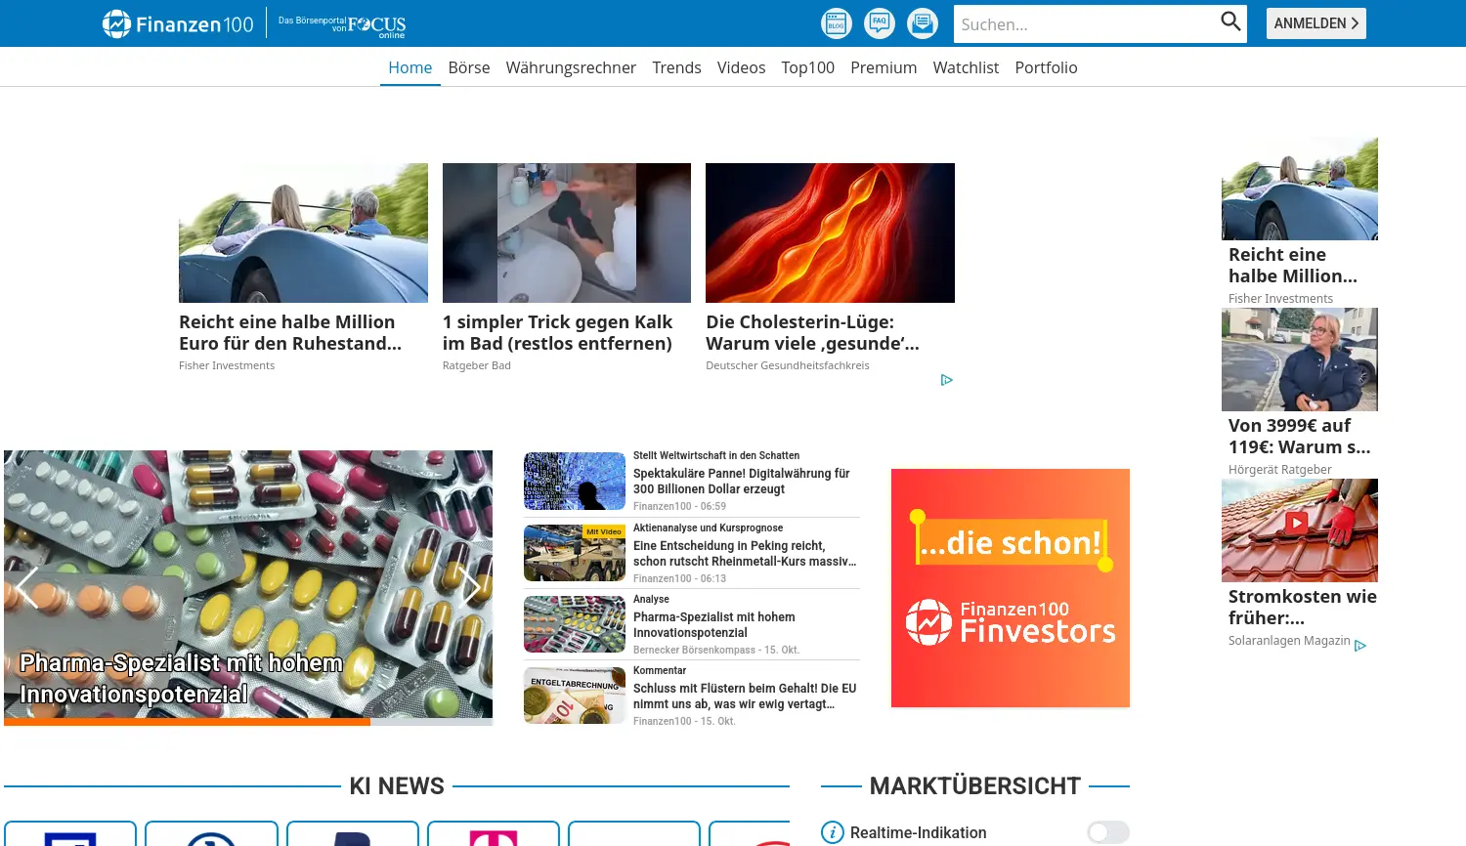Viewport: 1466px width, 846px height.
Task: Advance to the next carousel slide
Action: coord(471,587)
